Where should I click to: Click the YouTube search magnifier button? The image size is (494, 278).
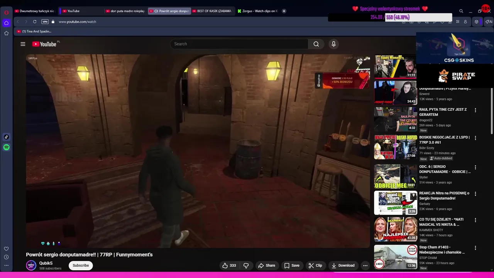click(316, 44)
